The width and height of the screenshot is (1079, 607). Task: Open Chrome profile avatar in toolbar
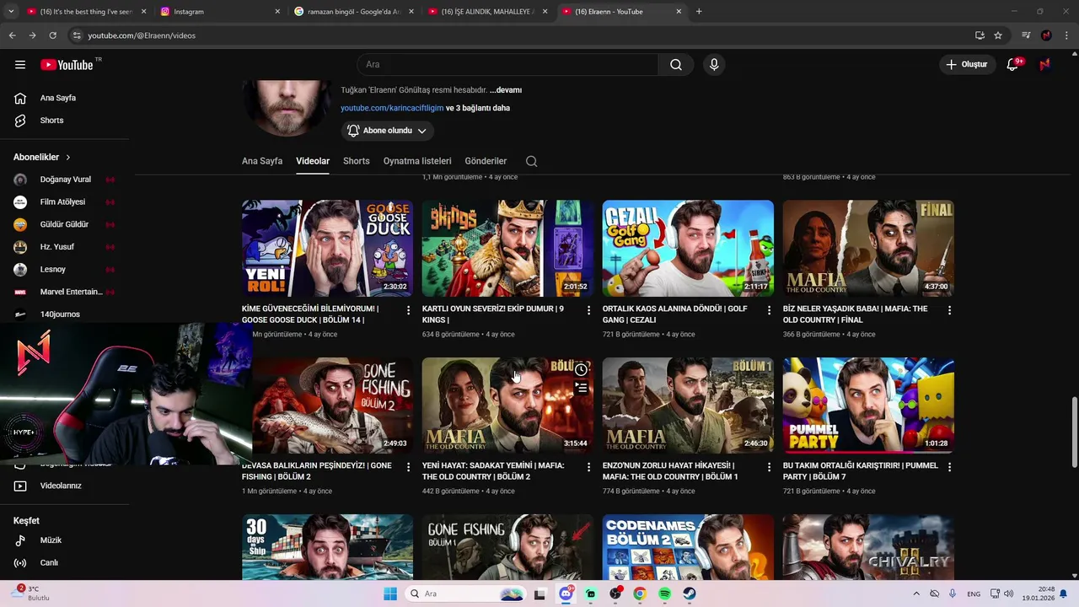(x=1046, y=35)
